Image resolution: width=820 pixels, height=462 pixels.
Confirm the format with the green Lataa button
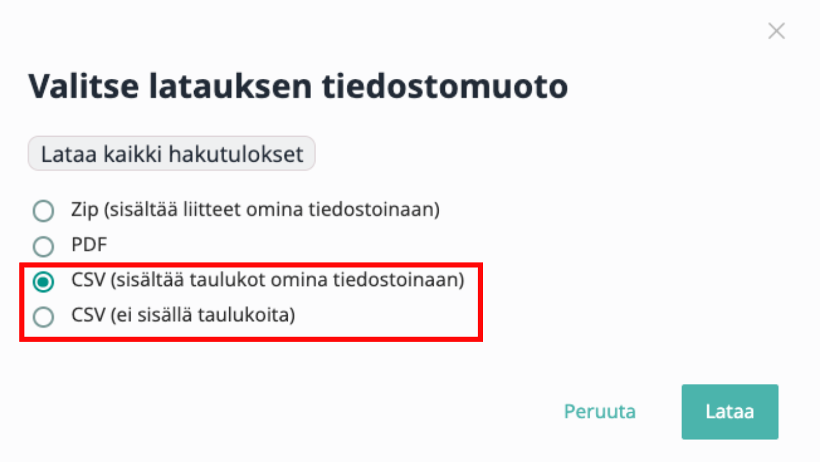point(729,412)
